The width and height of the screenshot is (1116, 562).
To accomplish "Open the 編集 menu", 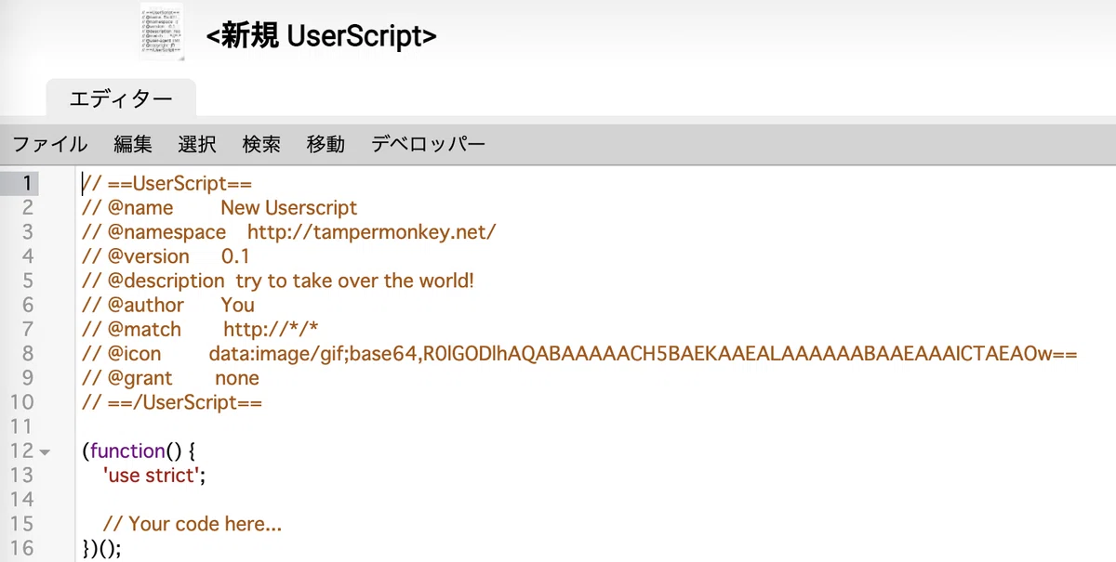I will tap(133, 144).
